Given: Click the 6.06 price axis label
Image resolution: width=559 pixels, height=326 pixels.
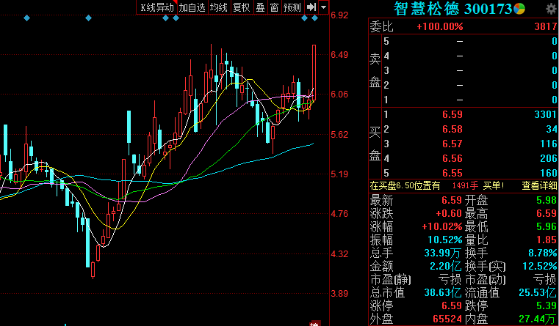Looking at the screenshot, I should pyautogui.click(x=339, y=95).
